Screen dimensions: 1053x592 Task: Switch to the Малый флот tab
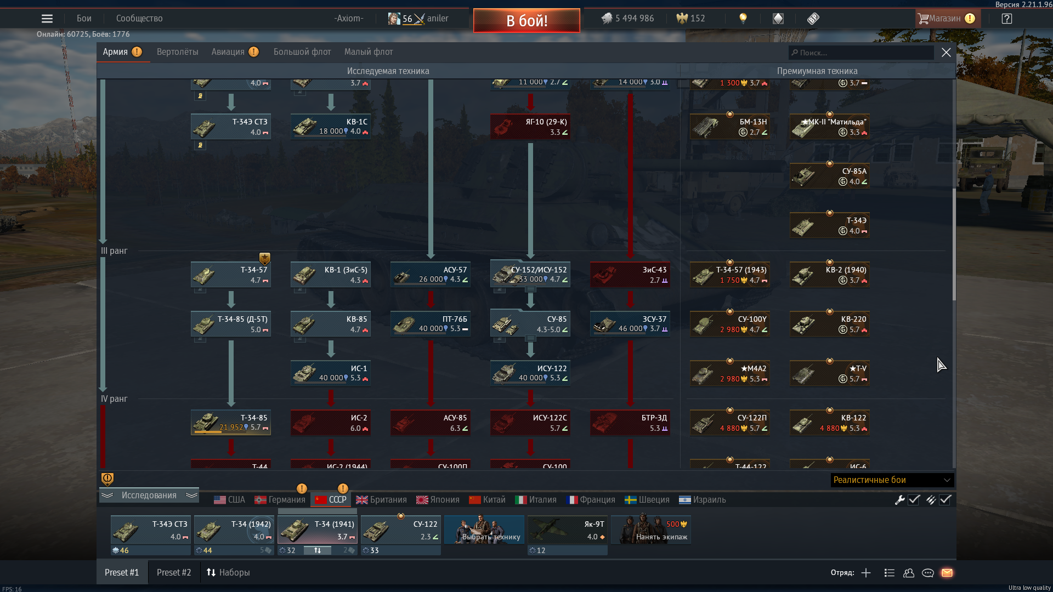(x=369, y=52)
